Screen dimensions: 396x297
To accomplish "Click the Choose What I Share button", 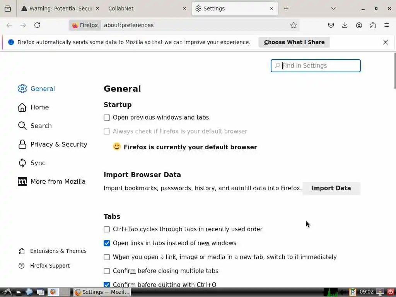I will point(294,42).
